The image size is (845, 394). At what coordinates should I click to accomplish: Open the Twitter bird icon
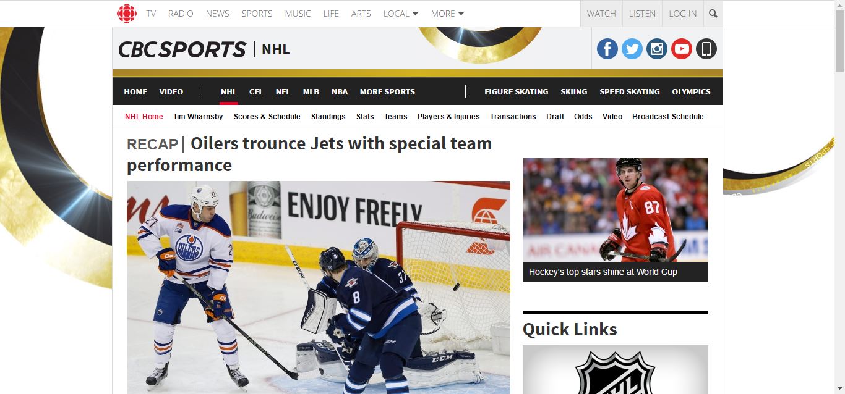(x=632, y=49)
